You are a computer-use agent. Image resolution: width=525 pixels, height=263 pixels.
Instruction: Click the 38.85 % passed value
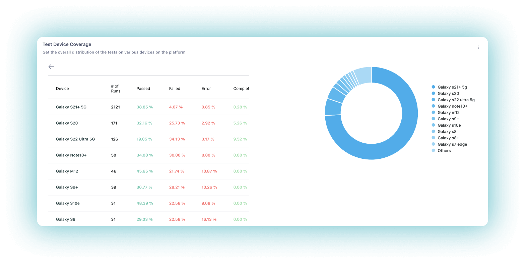145,107
